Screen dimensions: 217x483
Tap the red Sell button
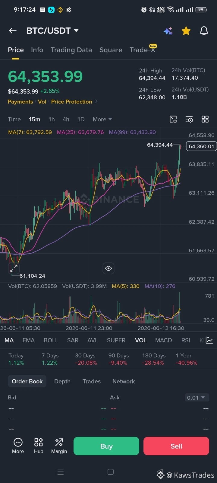coord(176,446)
